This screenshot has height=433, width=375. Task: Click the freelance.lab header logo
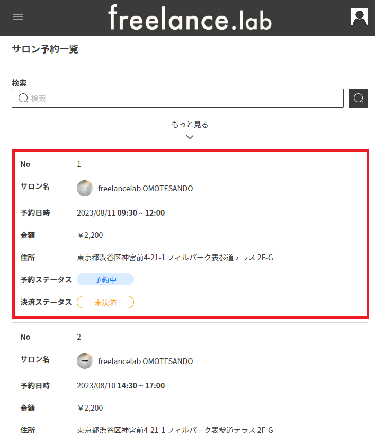[x=190, y=17]
